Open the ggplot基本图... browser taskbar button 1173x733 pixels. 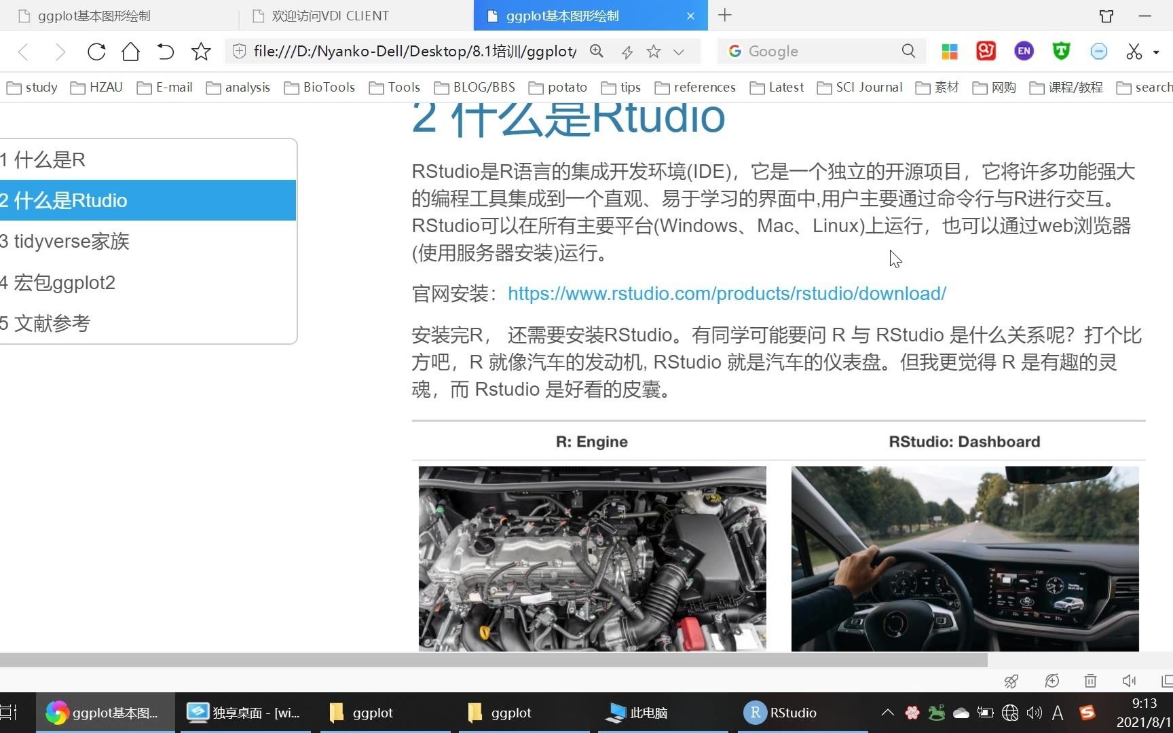point(105,713)
